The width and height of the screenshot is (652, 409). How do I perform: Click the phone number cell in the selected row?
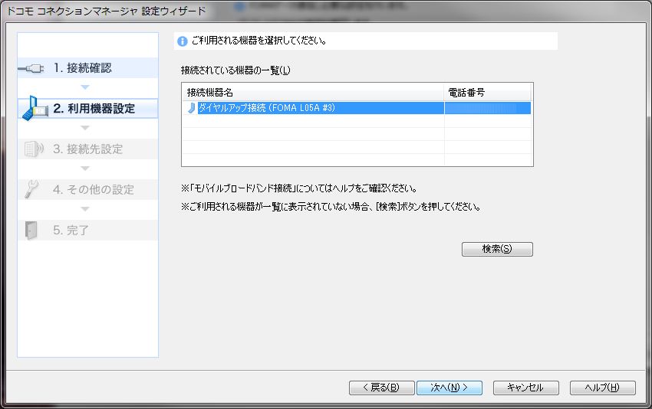(x=487, y=108)
